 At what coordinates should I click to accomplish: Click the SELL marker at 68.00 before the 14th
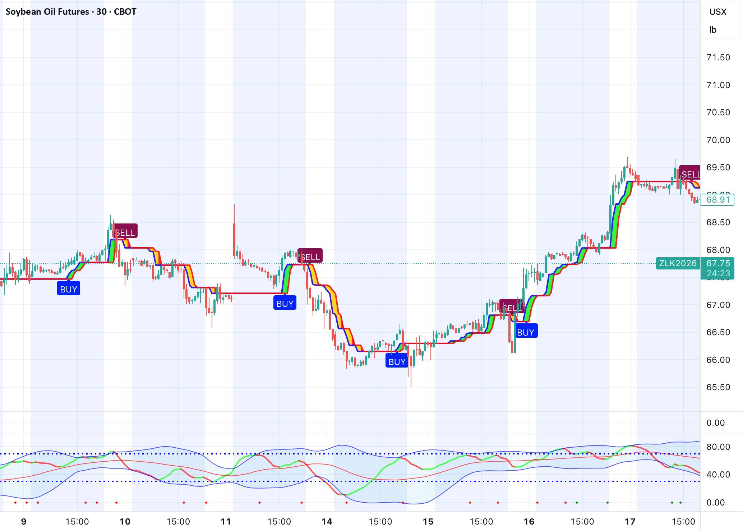click(310, 256)
